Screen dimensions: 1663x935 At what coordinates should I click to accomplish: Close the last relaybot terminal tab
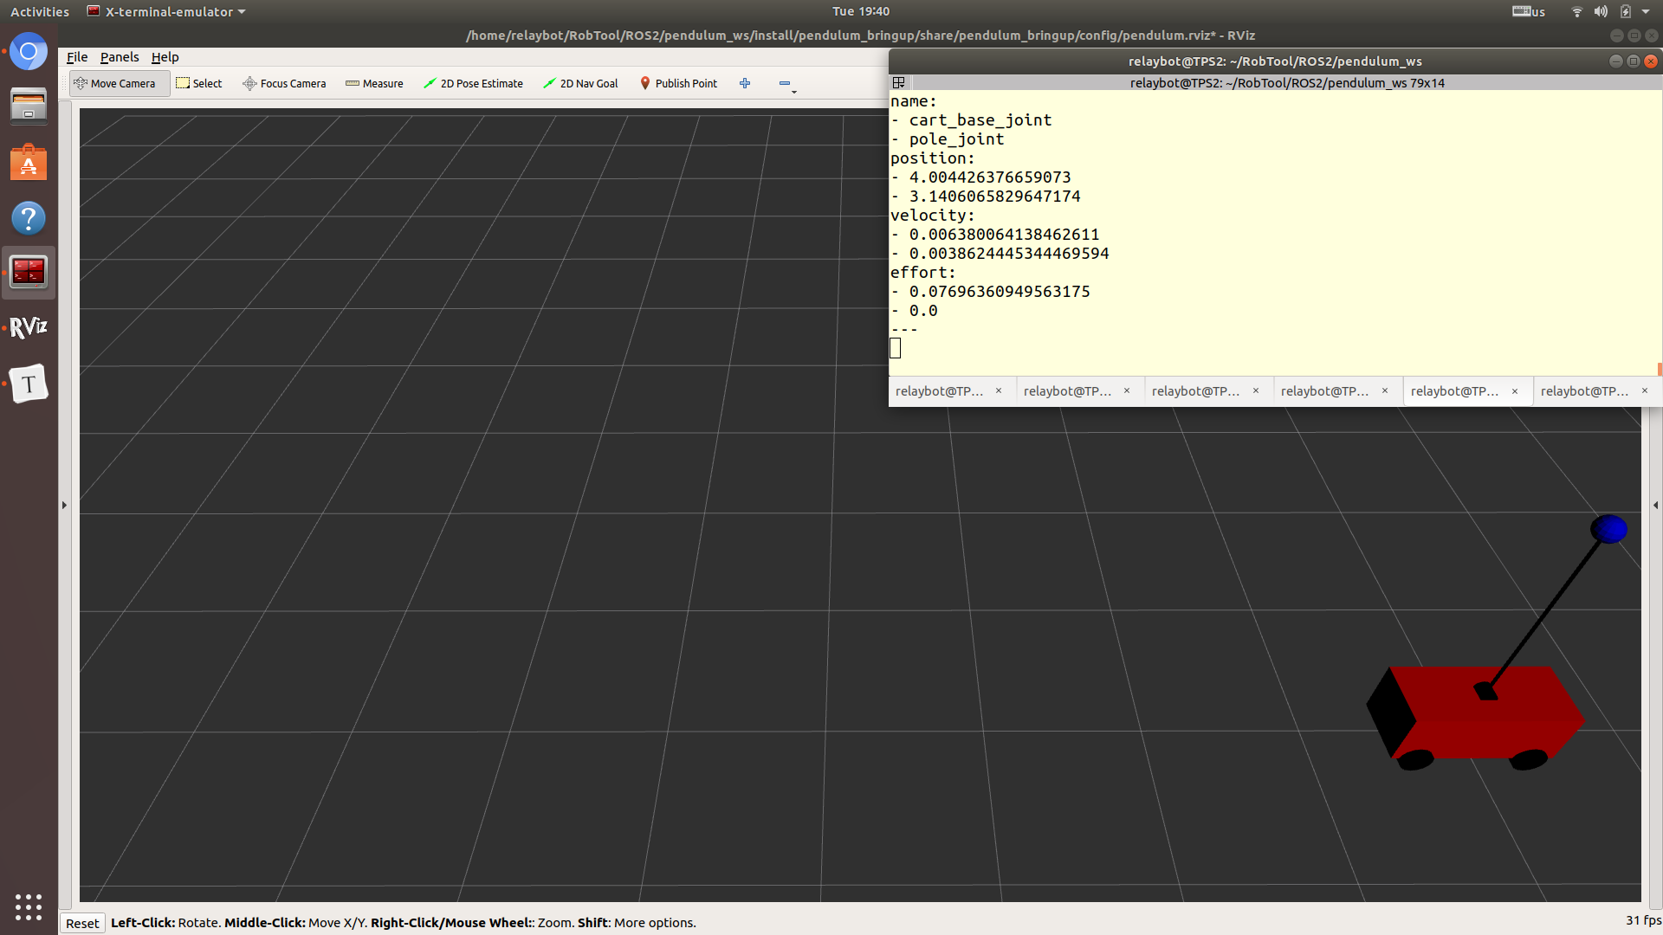pyautogui.click(x=1645, y=391)
